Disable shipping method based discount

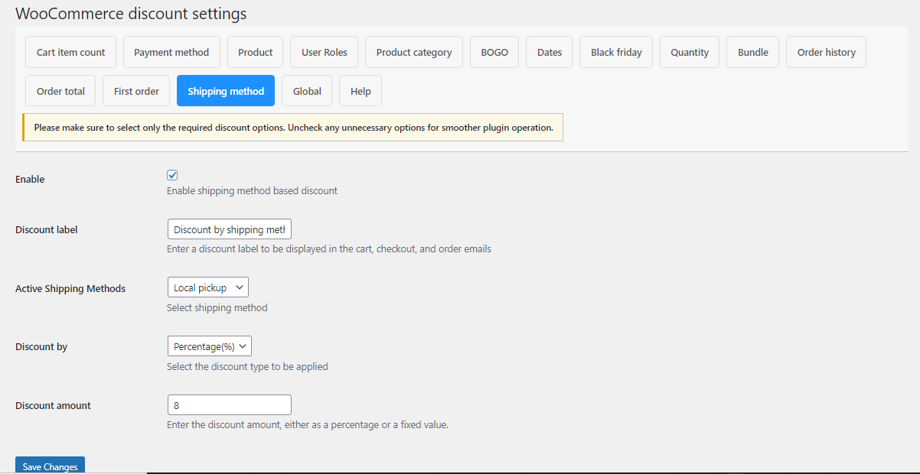(172, 174)
